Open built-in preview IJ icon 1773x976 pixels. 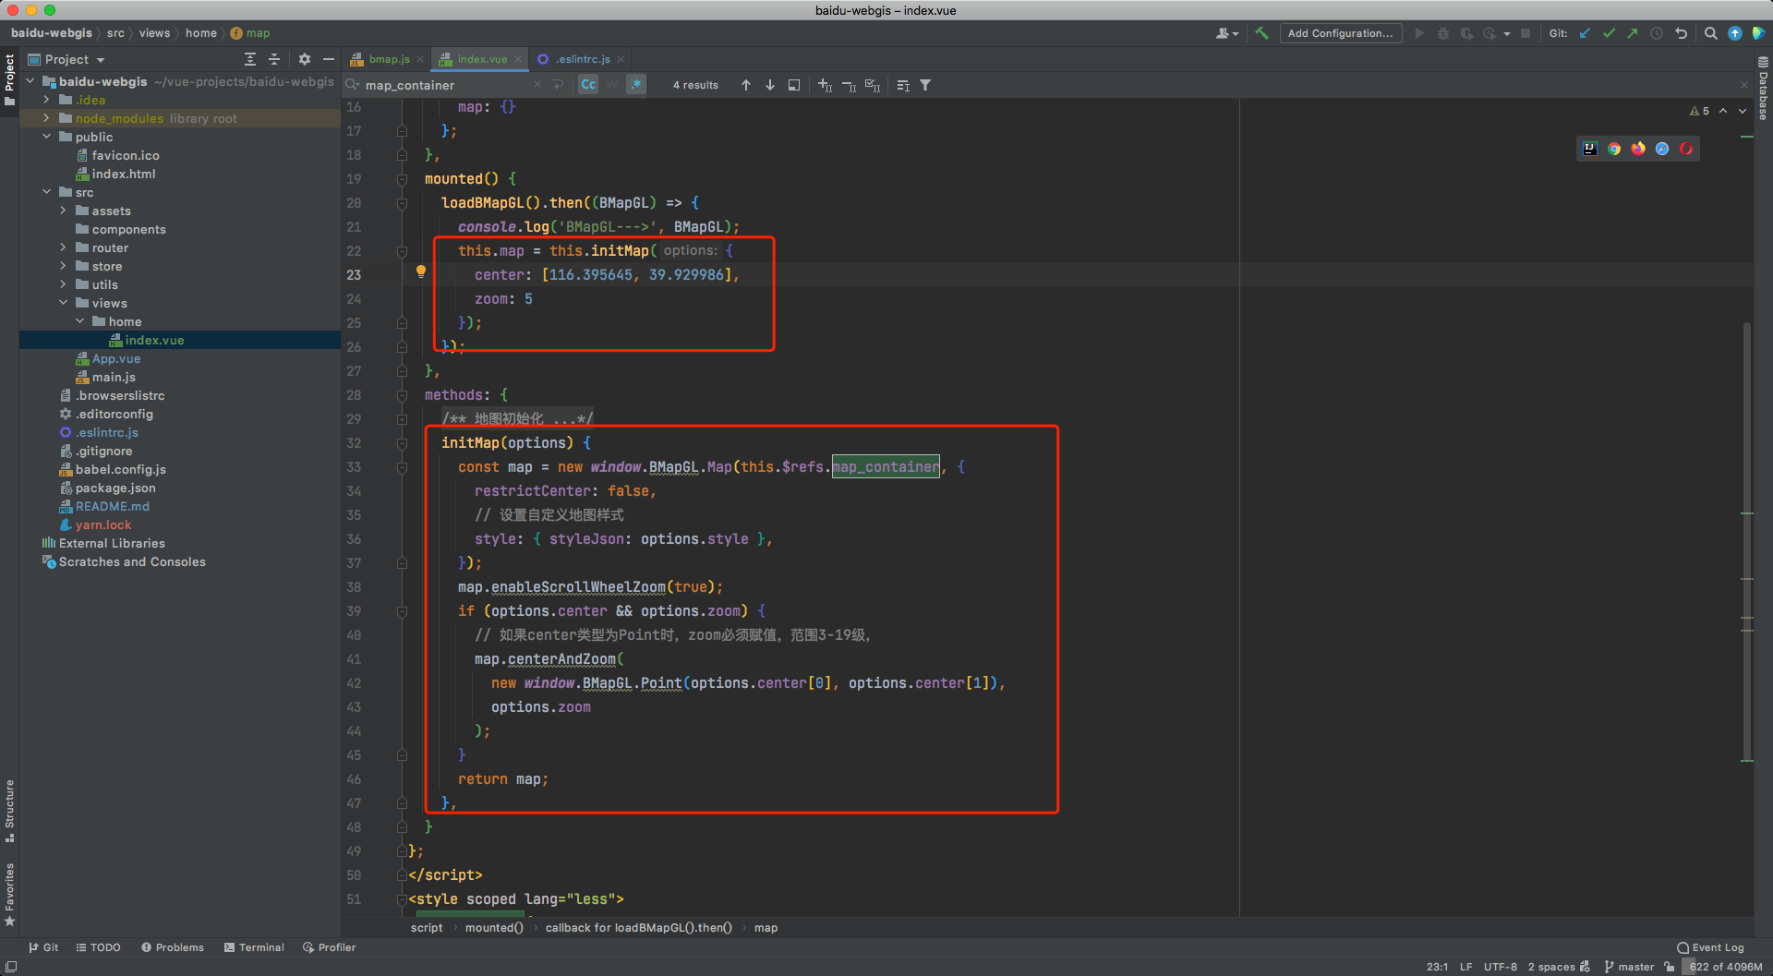[1590, 149]
